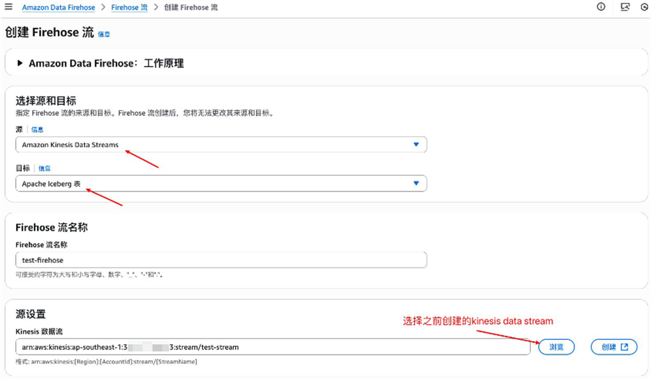Open the CloudShell screen icon in top bar

[625, 7]
